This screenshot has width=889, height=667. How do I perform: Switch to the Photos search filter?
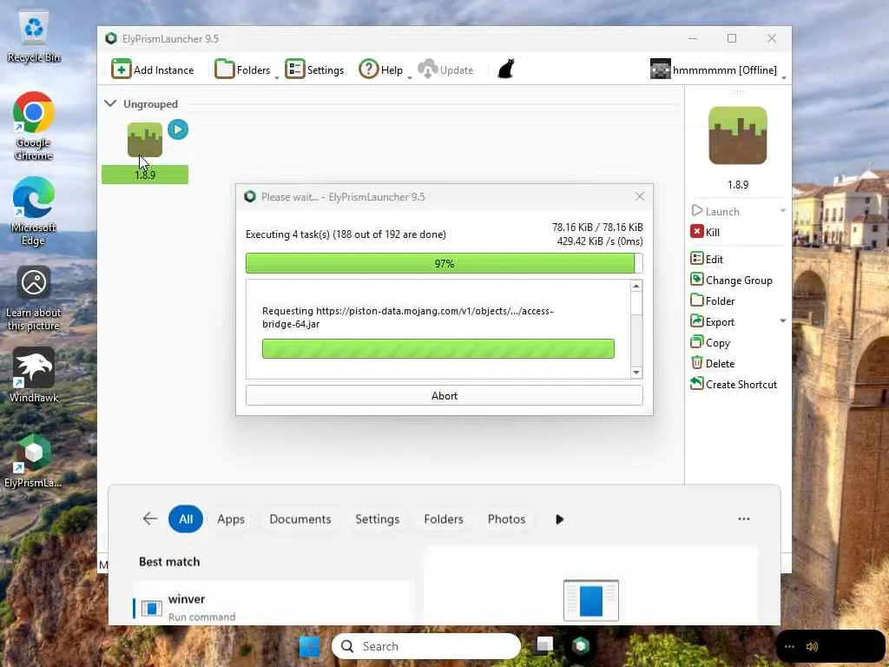point(506,519)
